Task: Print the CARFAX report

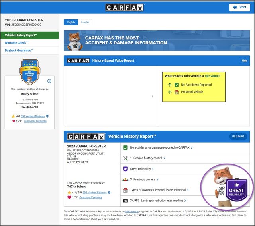Action: 239,7
